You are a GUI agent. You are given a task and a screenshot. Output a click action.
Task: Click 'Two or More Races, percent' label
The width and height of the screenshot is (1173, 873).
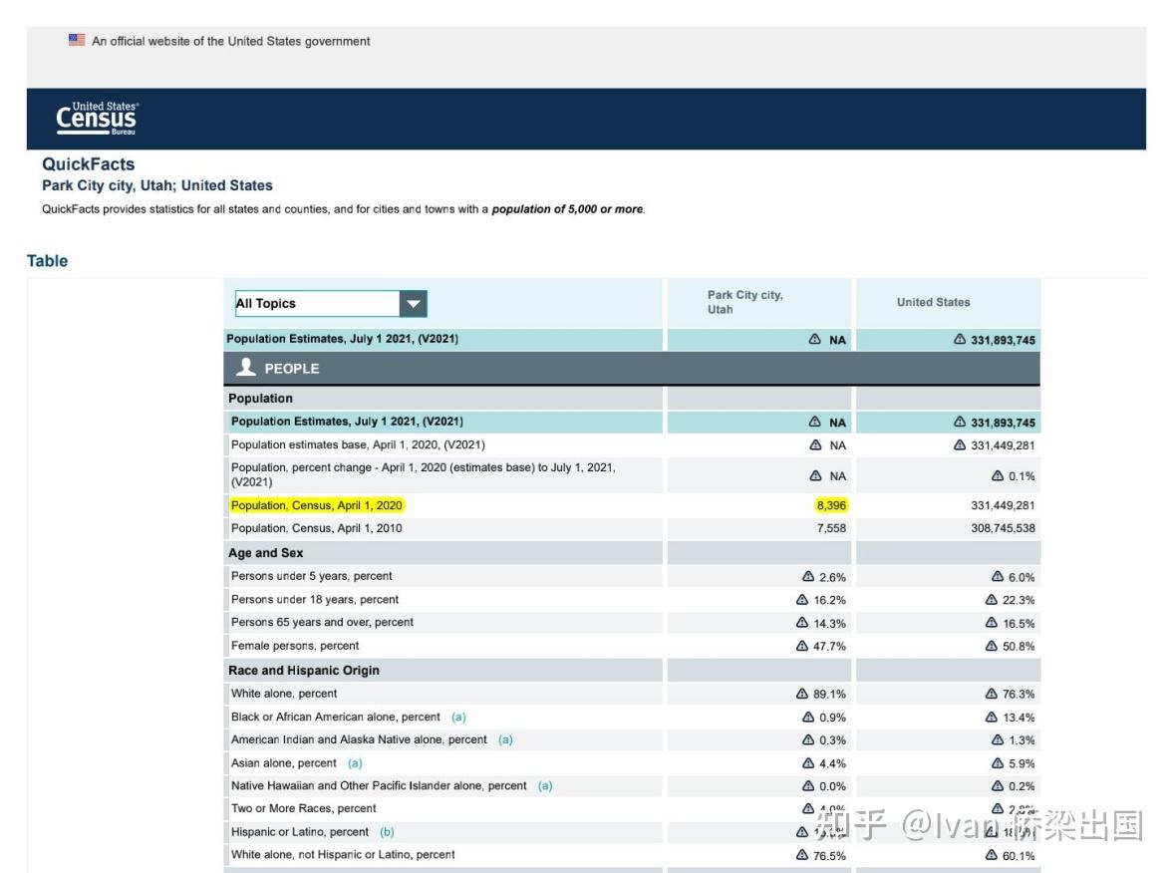[304, 808]
